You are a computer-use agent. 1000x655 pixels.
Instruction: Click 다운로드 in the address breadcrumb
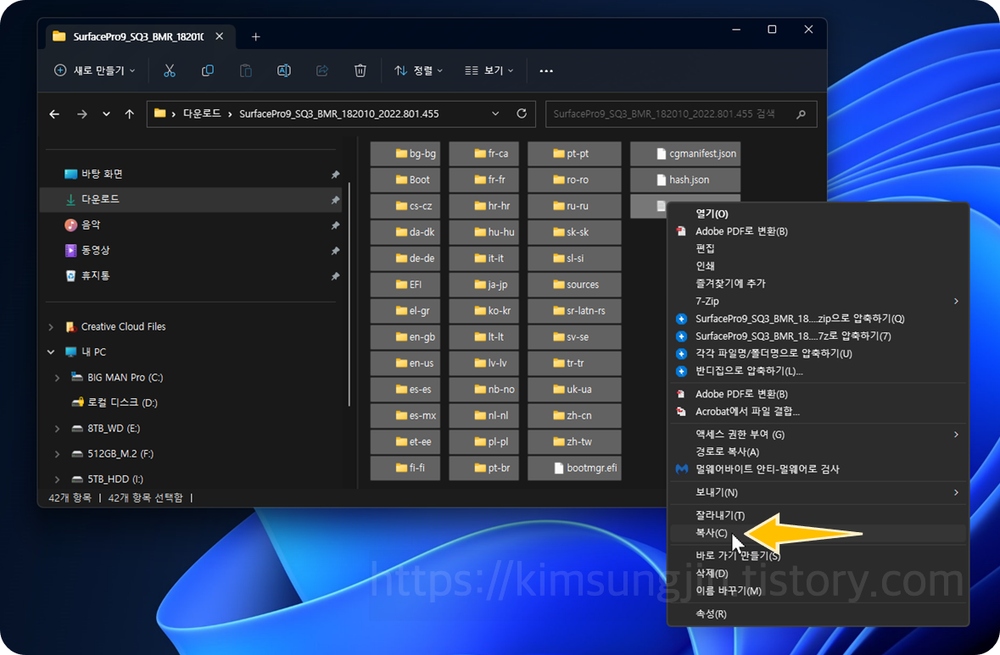coord(202,114)
